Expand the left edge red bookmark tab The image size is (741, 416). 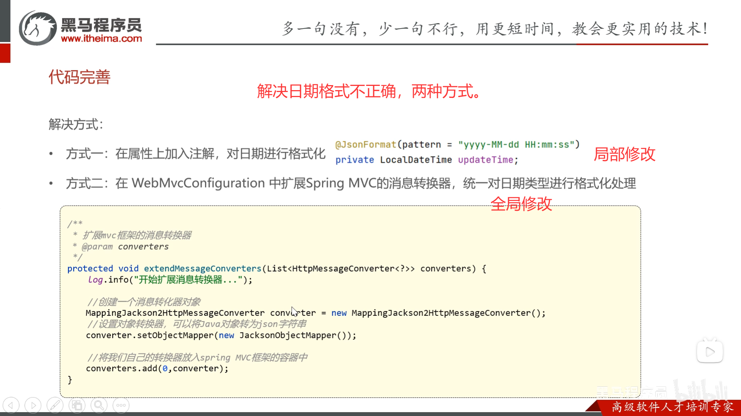point(5,53)
